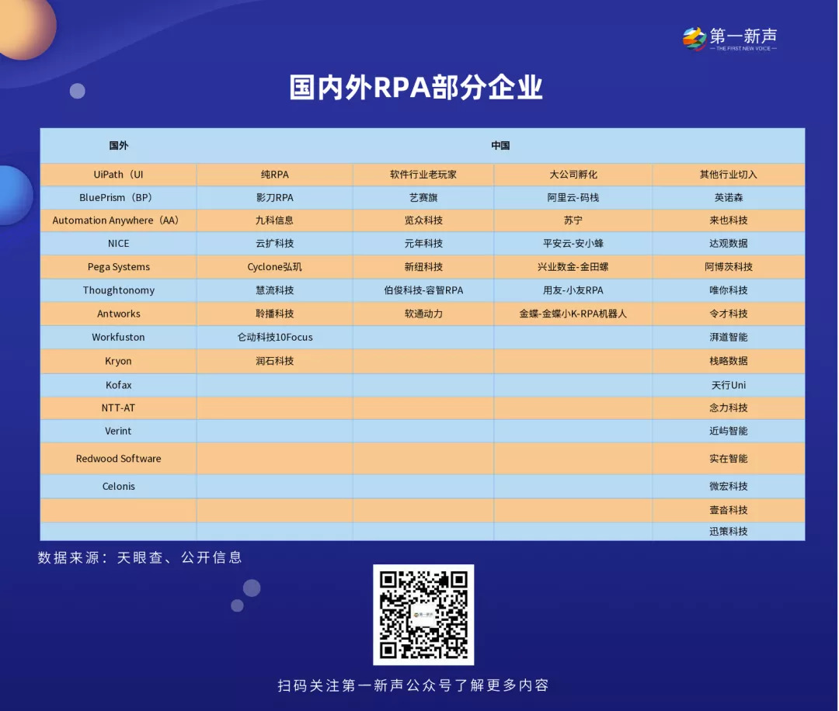Screen dimensions: 839x711
Task: Click the 近屿智能 cell
Action: click(728, 431)
